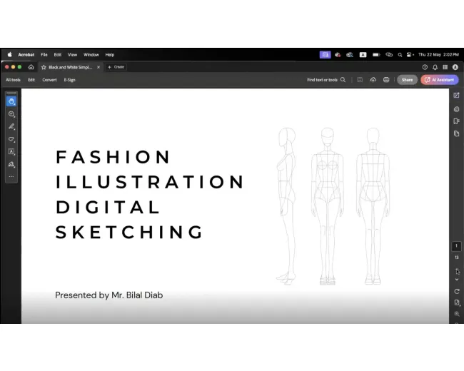Image resolution: width=464 pixels, height=371 pixels.
Task: Go to next page down chevron
Action: tap(457, 280)
